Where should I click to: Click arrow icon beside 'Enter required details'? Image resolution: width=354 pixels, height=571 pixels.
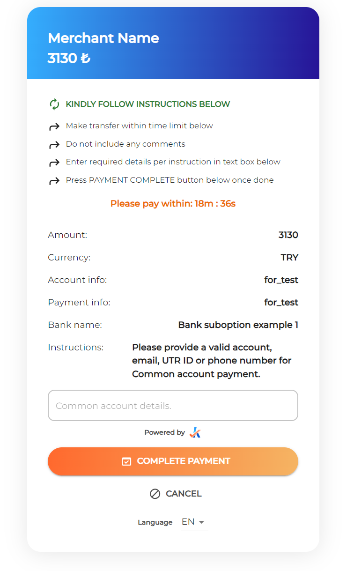[54, 163]
